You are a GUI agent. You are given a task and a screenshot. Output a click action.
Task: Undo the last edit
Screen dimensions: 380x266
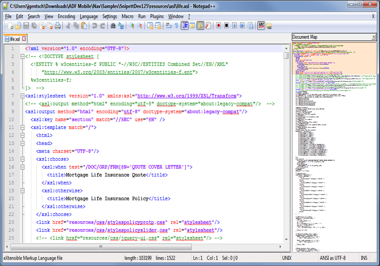95,25
